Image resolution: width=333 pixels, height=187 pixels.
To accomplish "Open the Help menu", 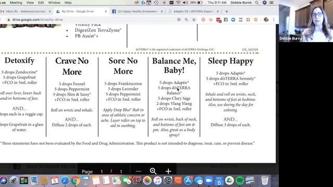I will point(68,3).
